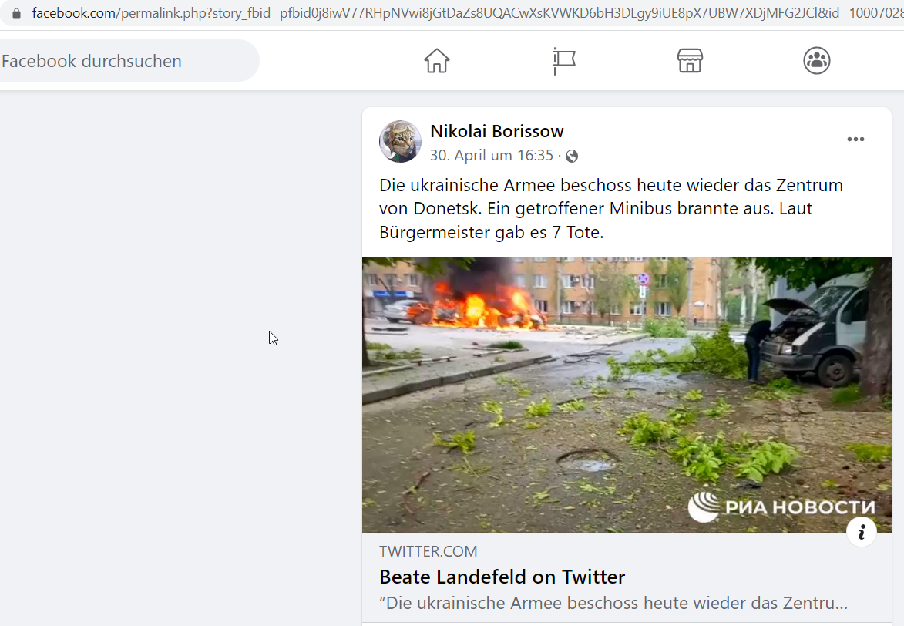Click the public globe privacy icon
The height and width of the screenshot is (626, 904).
(572, 156)
